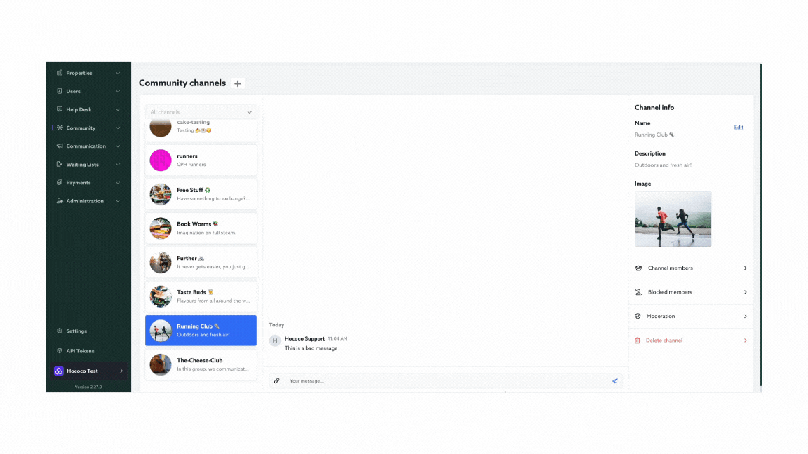The image size is (808, 454).
Task: Click the Your message input field
Action: [x=445, y=381]
